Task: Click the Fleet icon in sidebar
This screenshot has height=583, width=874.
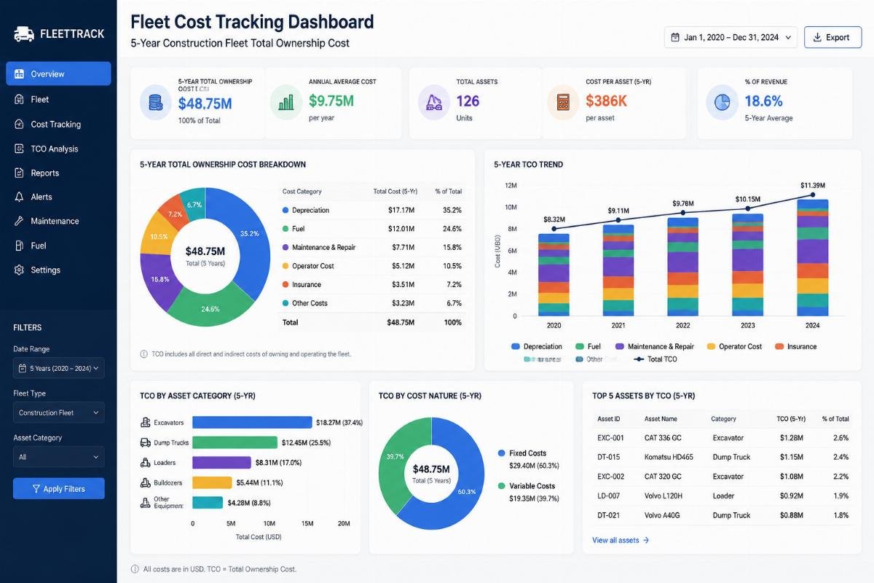Action: [x=20, y=99]
